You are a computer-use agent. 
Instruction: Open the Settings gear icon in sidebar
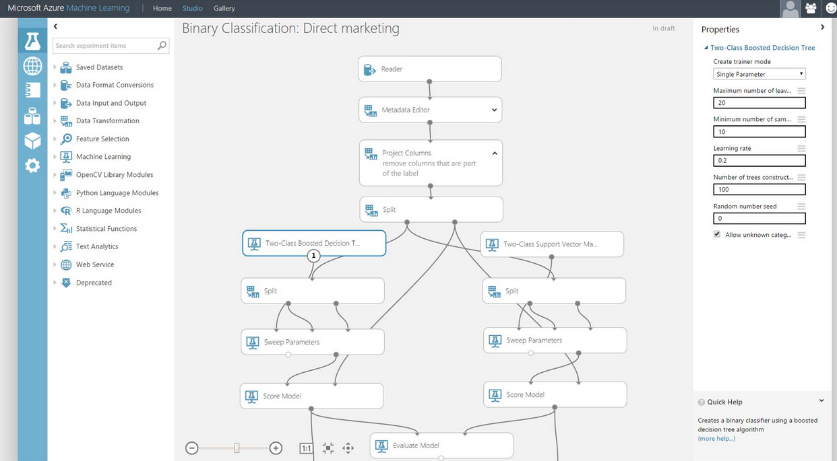32,165
